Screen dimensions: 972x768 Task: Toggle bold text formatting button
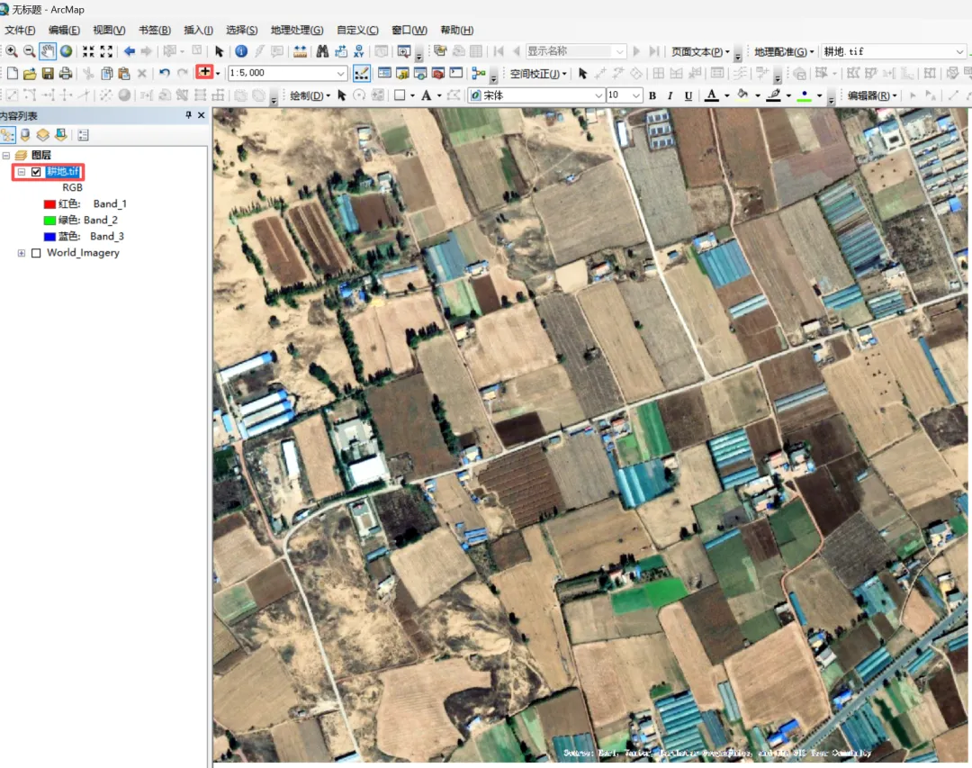652,95
